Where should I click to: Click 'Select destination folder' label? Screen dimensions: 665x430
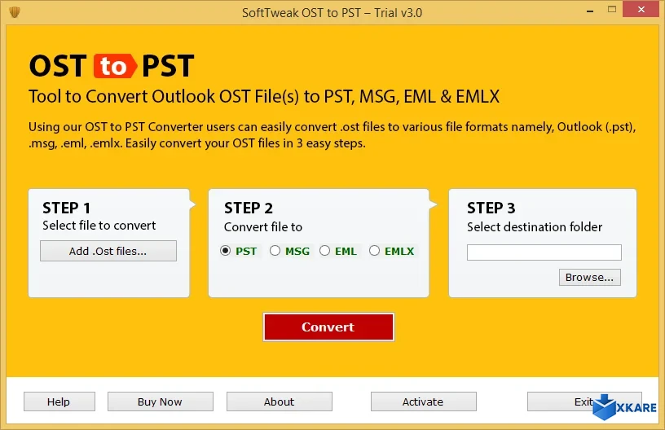pyautogui.click(x=535, y=227)
